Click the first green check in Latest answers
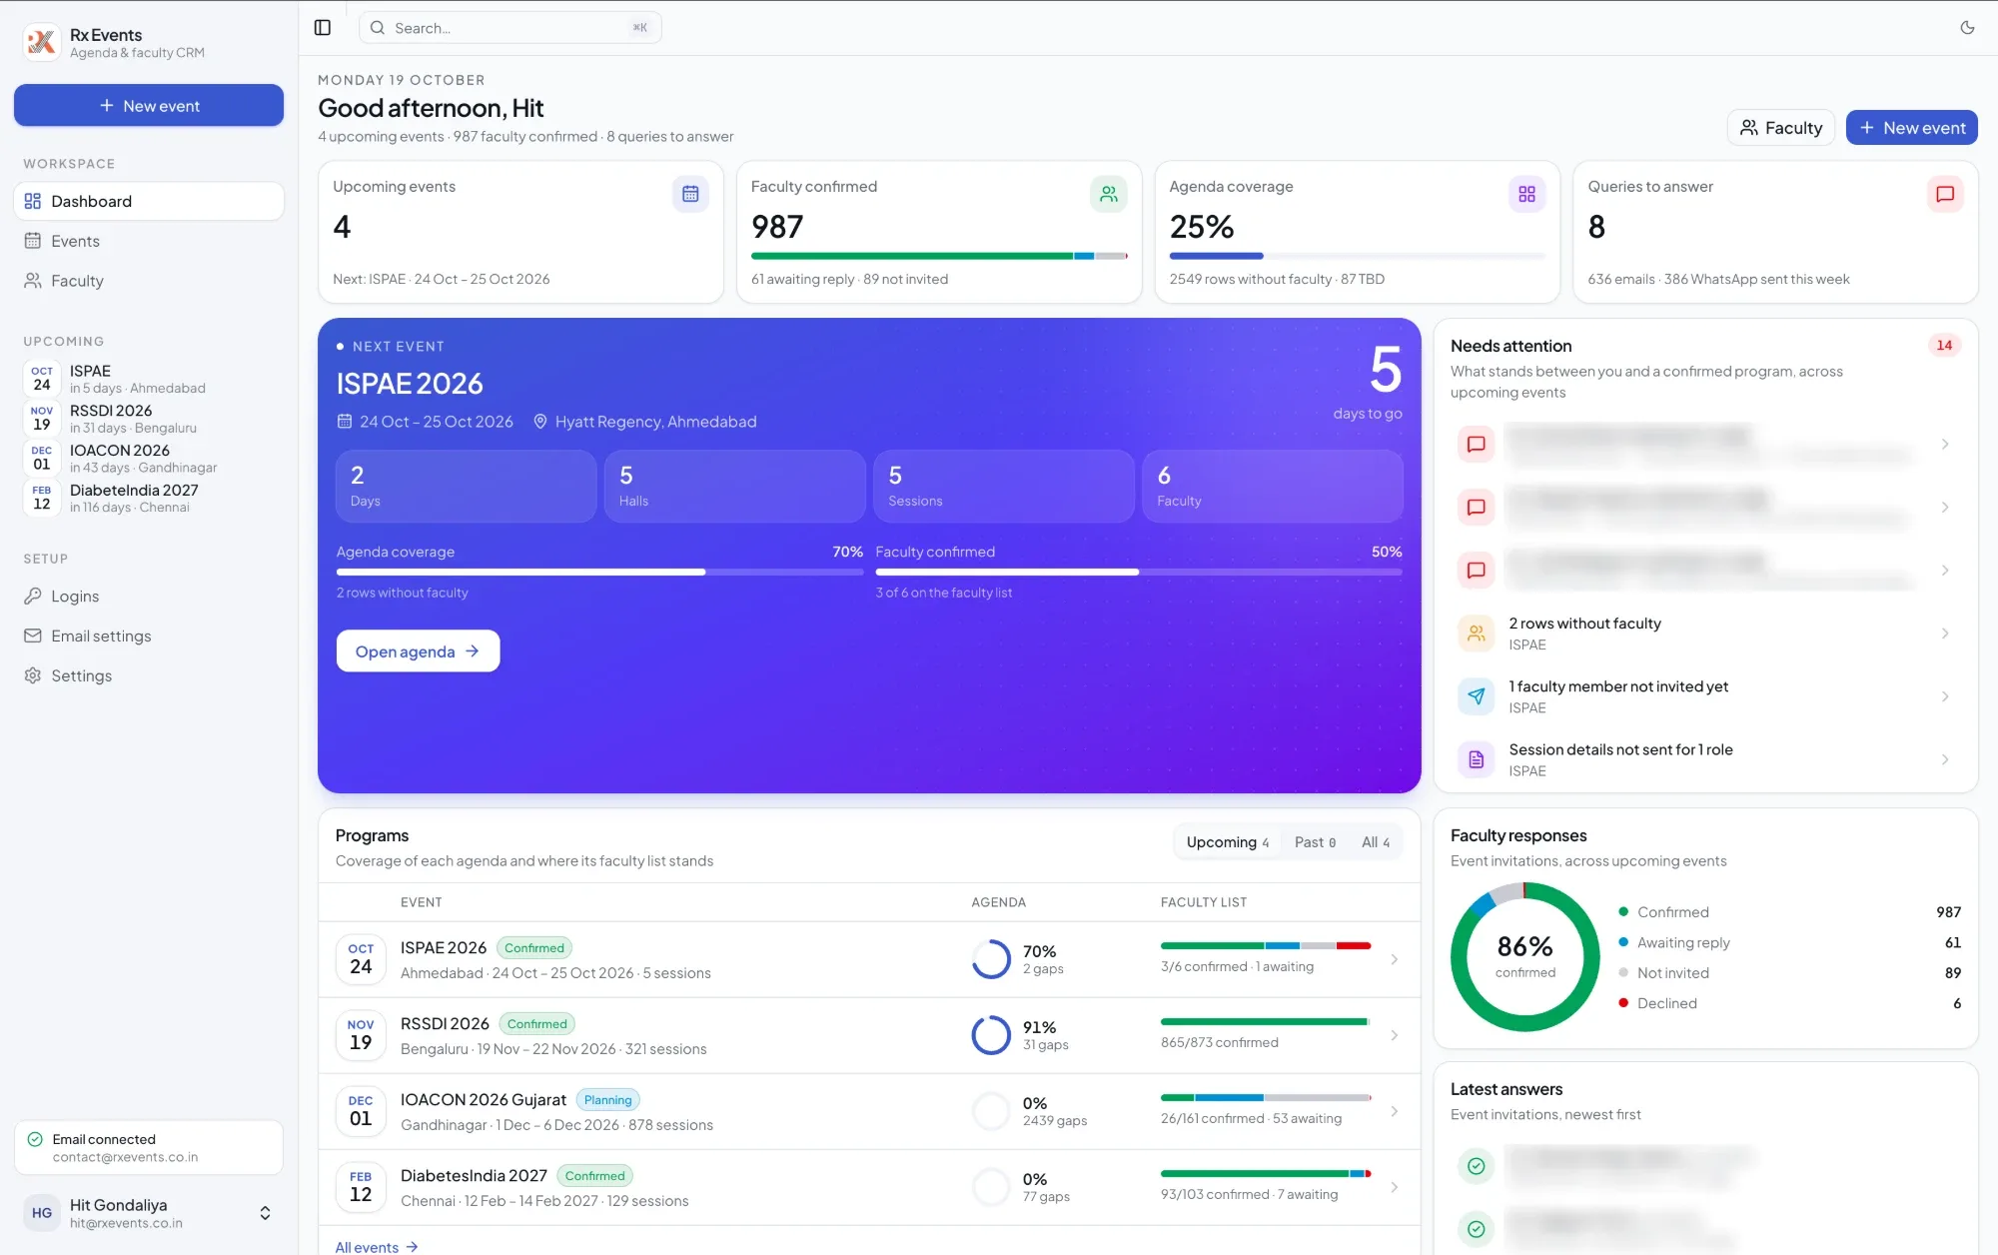The image size is (1998, 1255). (x=1476, y=1165)
